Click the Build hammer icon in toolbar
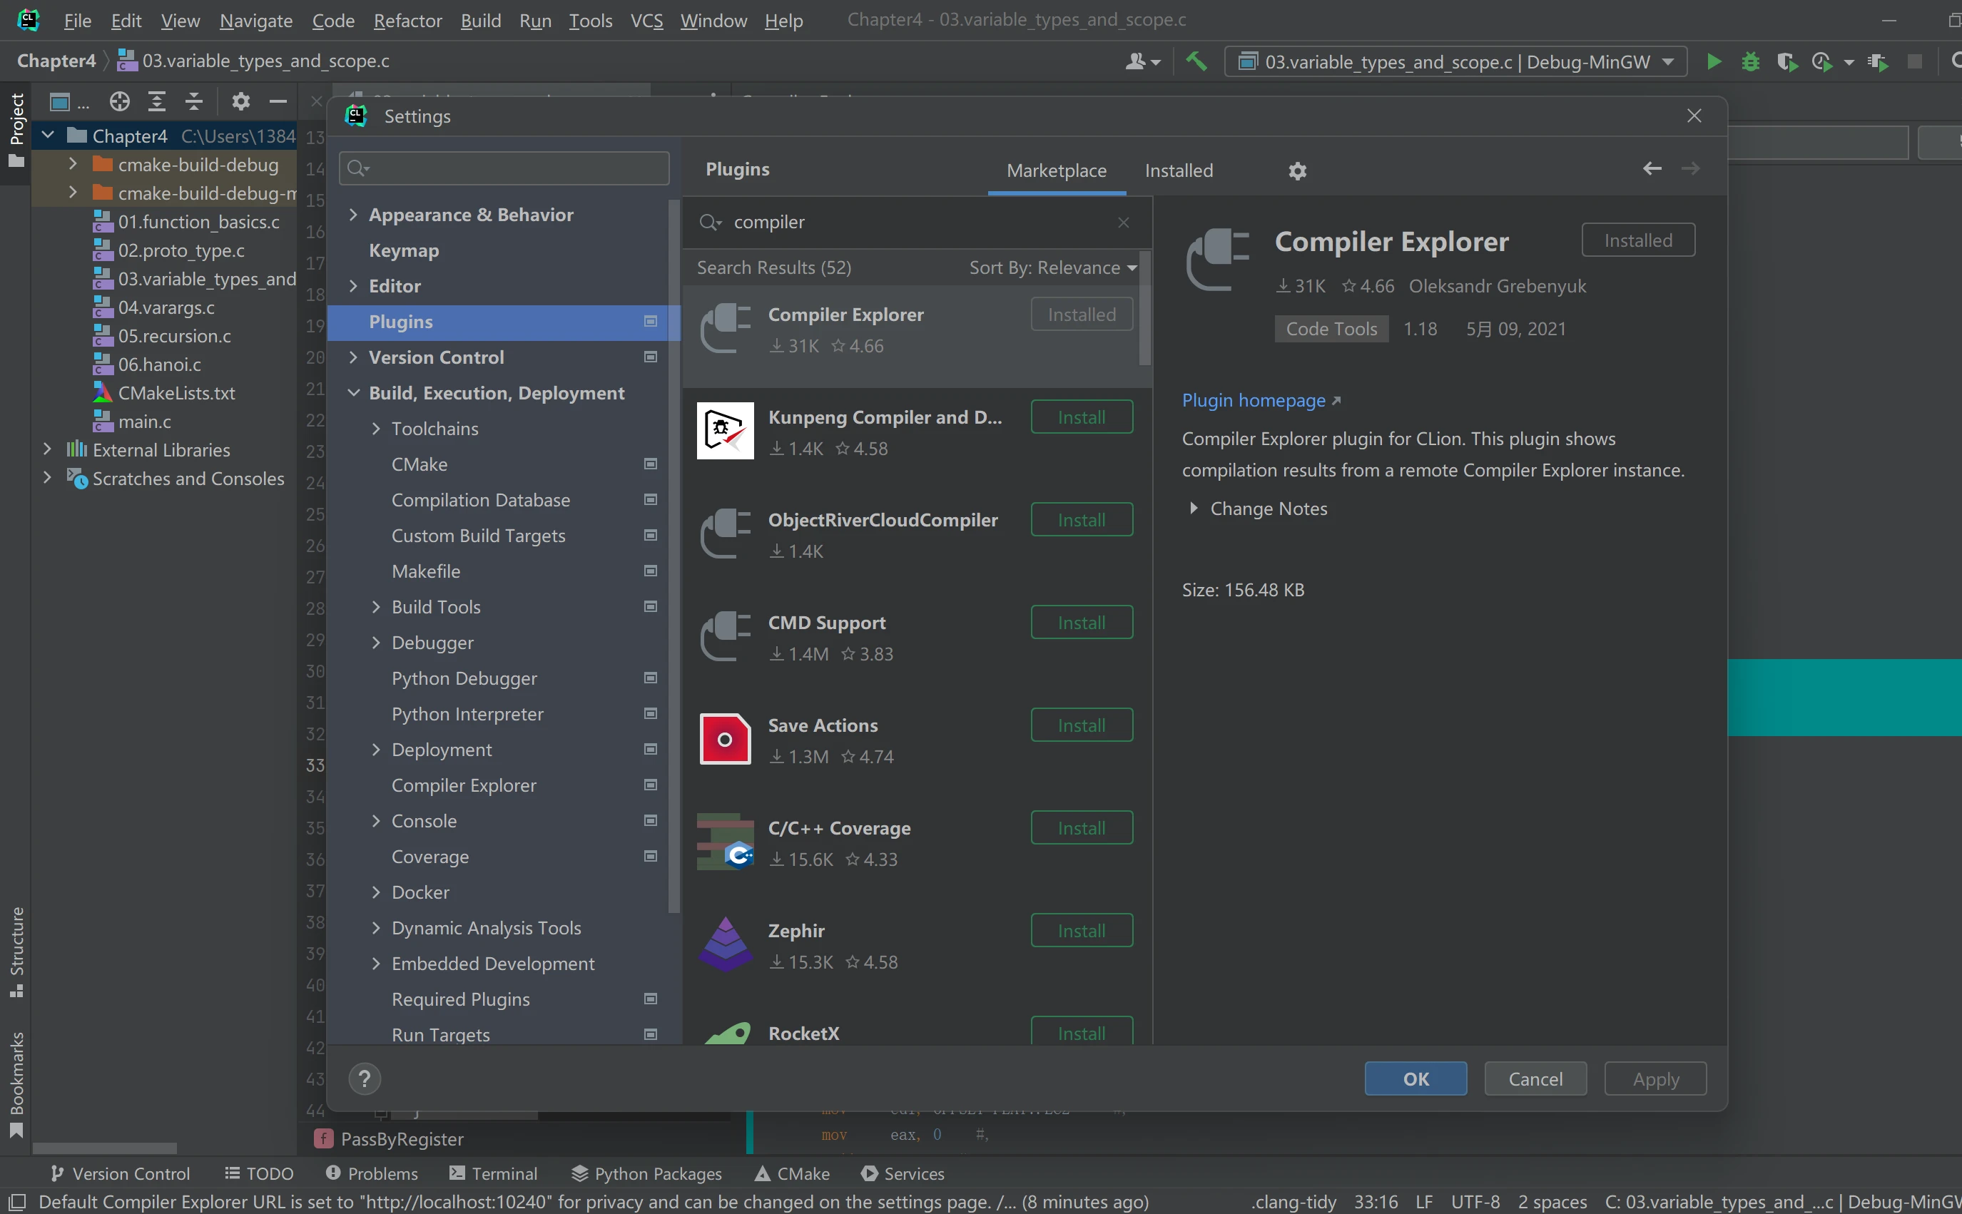This screenshot has width=1962, height=1214. (1196, 61)
